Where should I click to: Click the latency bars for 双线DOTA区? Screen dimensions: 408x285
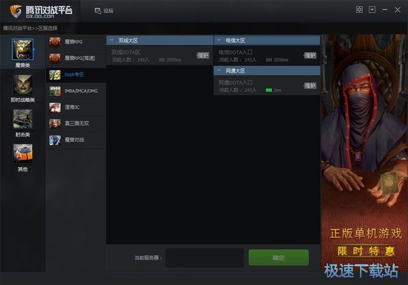click(162, 60)
